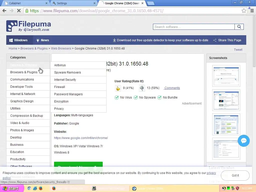Viewport: 256px width, 192px height.
Task: Click the search magnifier button
Action: [239, 27]
